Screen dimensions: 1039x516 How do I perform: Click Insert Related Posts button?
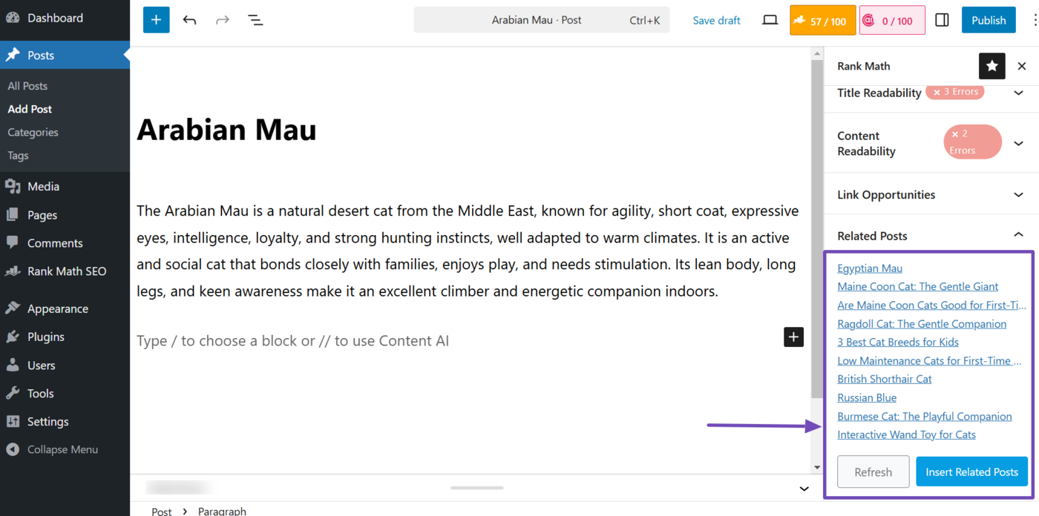click(971, 472)
